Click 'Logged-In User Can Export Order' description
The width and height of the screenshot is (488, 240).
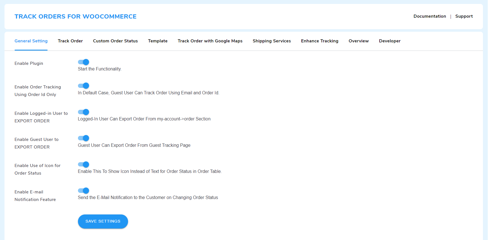tap(144, 119)
